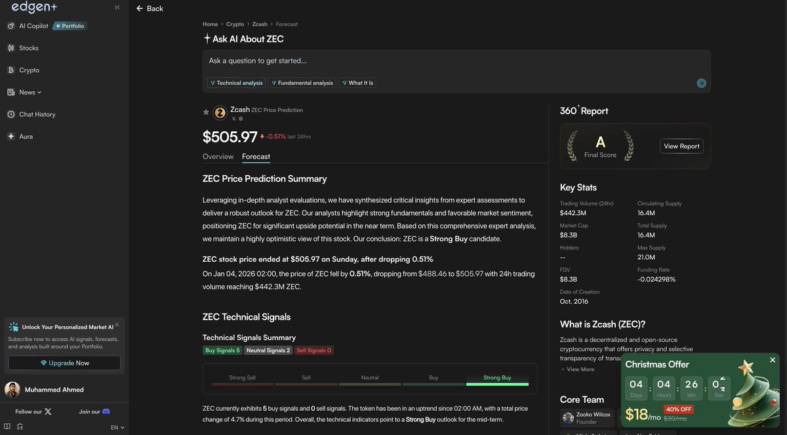Open Zcash's X social profile icon

click(233, 118)
